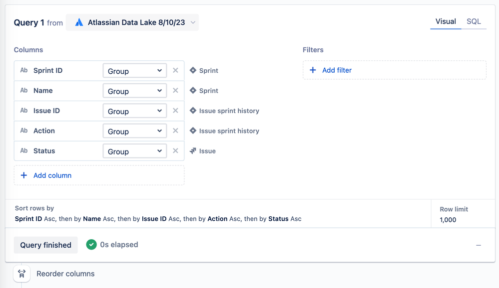Click the Issue ID column name

click(x=46, y=111)
